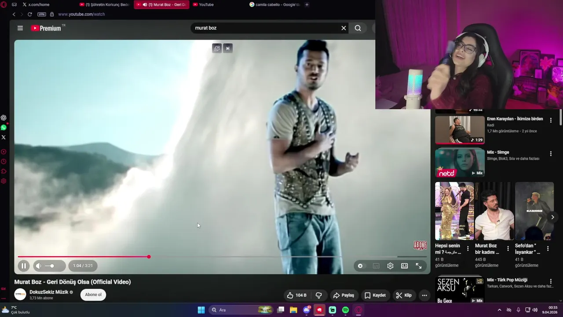Open the ChatGPT icon in Opera sidebar
Screen dimensions: 563x317
(4, 118)
